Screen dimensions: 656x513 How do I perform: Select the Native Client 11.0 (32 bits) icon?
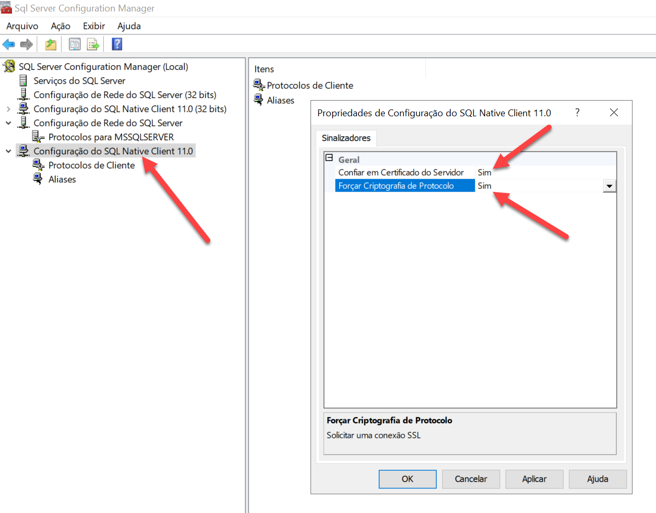coord(23,108)
